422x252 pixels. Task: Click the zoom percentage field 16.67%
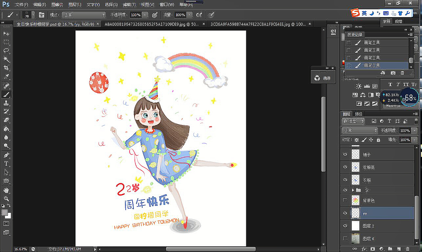pos(20,249)
